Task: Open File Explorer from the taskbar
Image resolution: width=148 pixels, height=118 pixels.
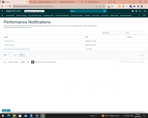Action: pos(14,116)
